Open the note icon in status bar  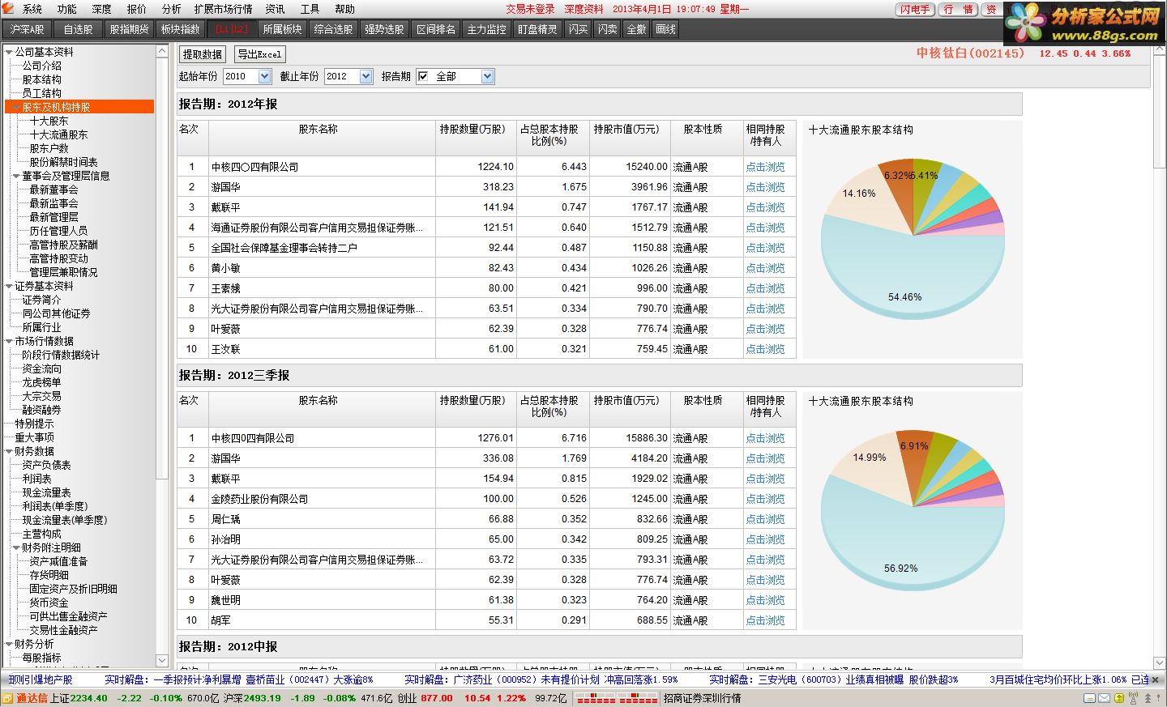tap(1089, 698)
